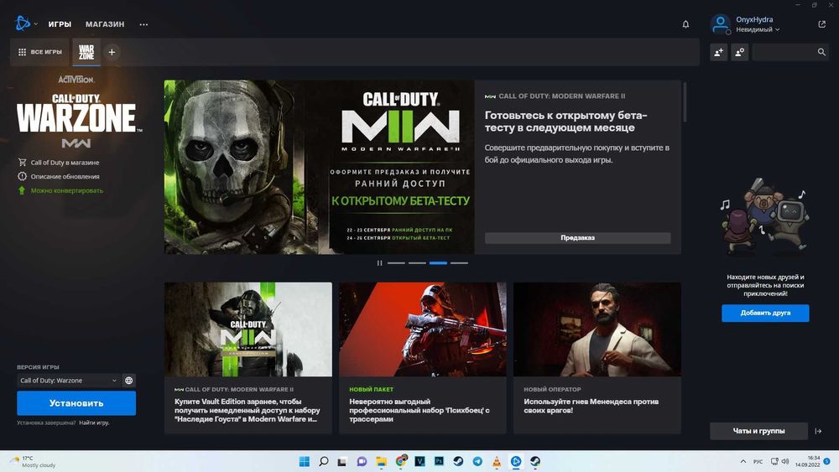Select the first carousel indicator dash
This screenshot has height=472, width=839.
pos(396,263)
